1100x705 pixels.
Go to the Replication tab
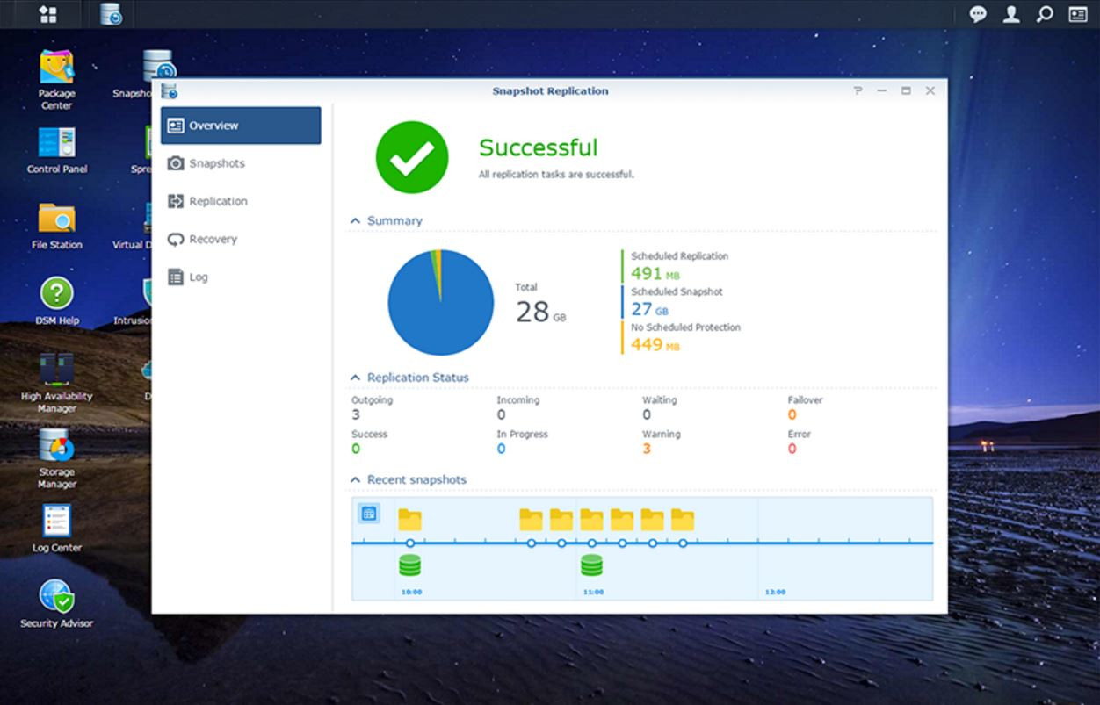point(218,201)
